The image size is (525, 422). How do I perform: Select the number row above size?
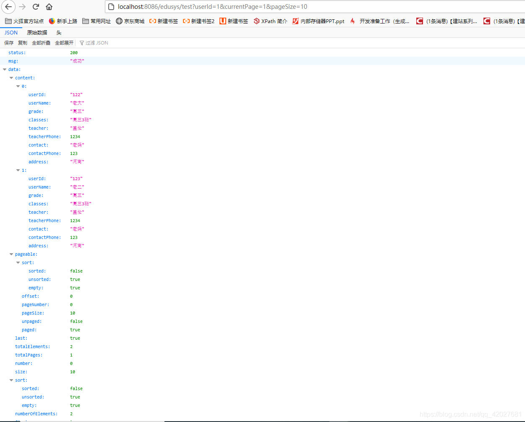click(x=262, y=363)
